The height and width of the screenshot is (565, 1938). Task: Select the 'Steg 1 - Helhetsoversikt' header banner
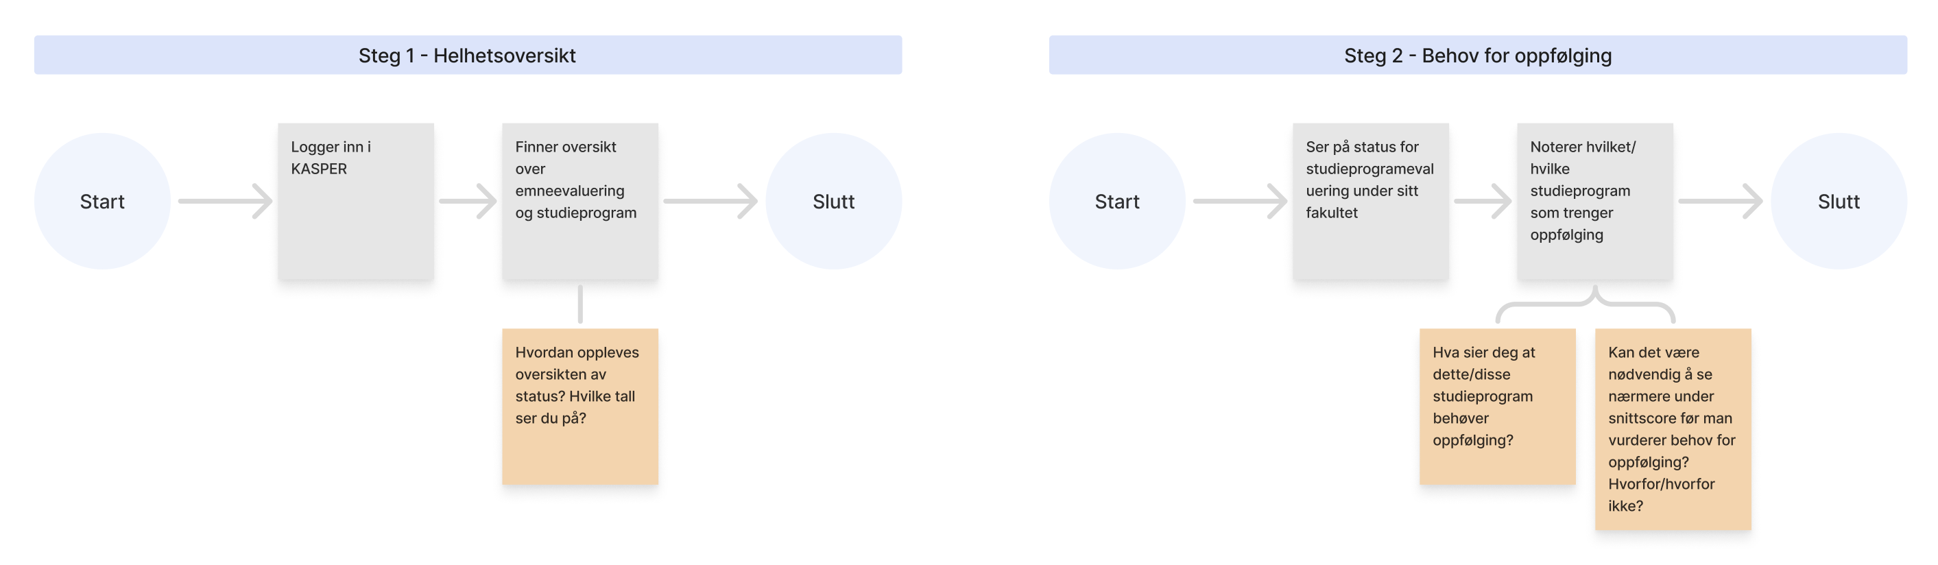click(467, 55)
